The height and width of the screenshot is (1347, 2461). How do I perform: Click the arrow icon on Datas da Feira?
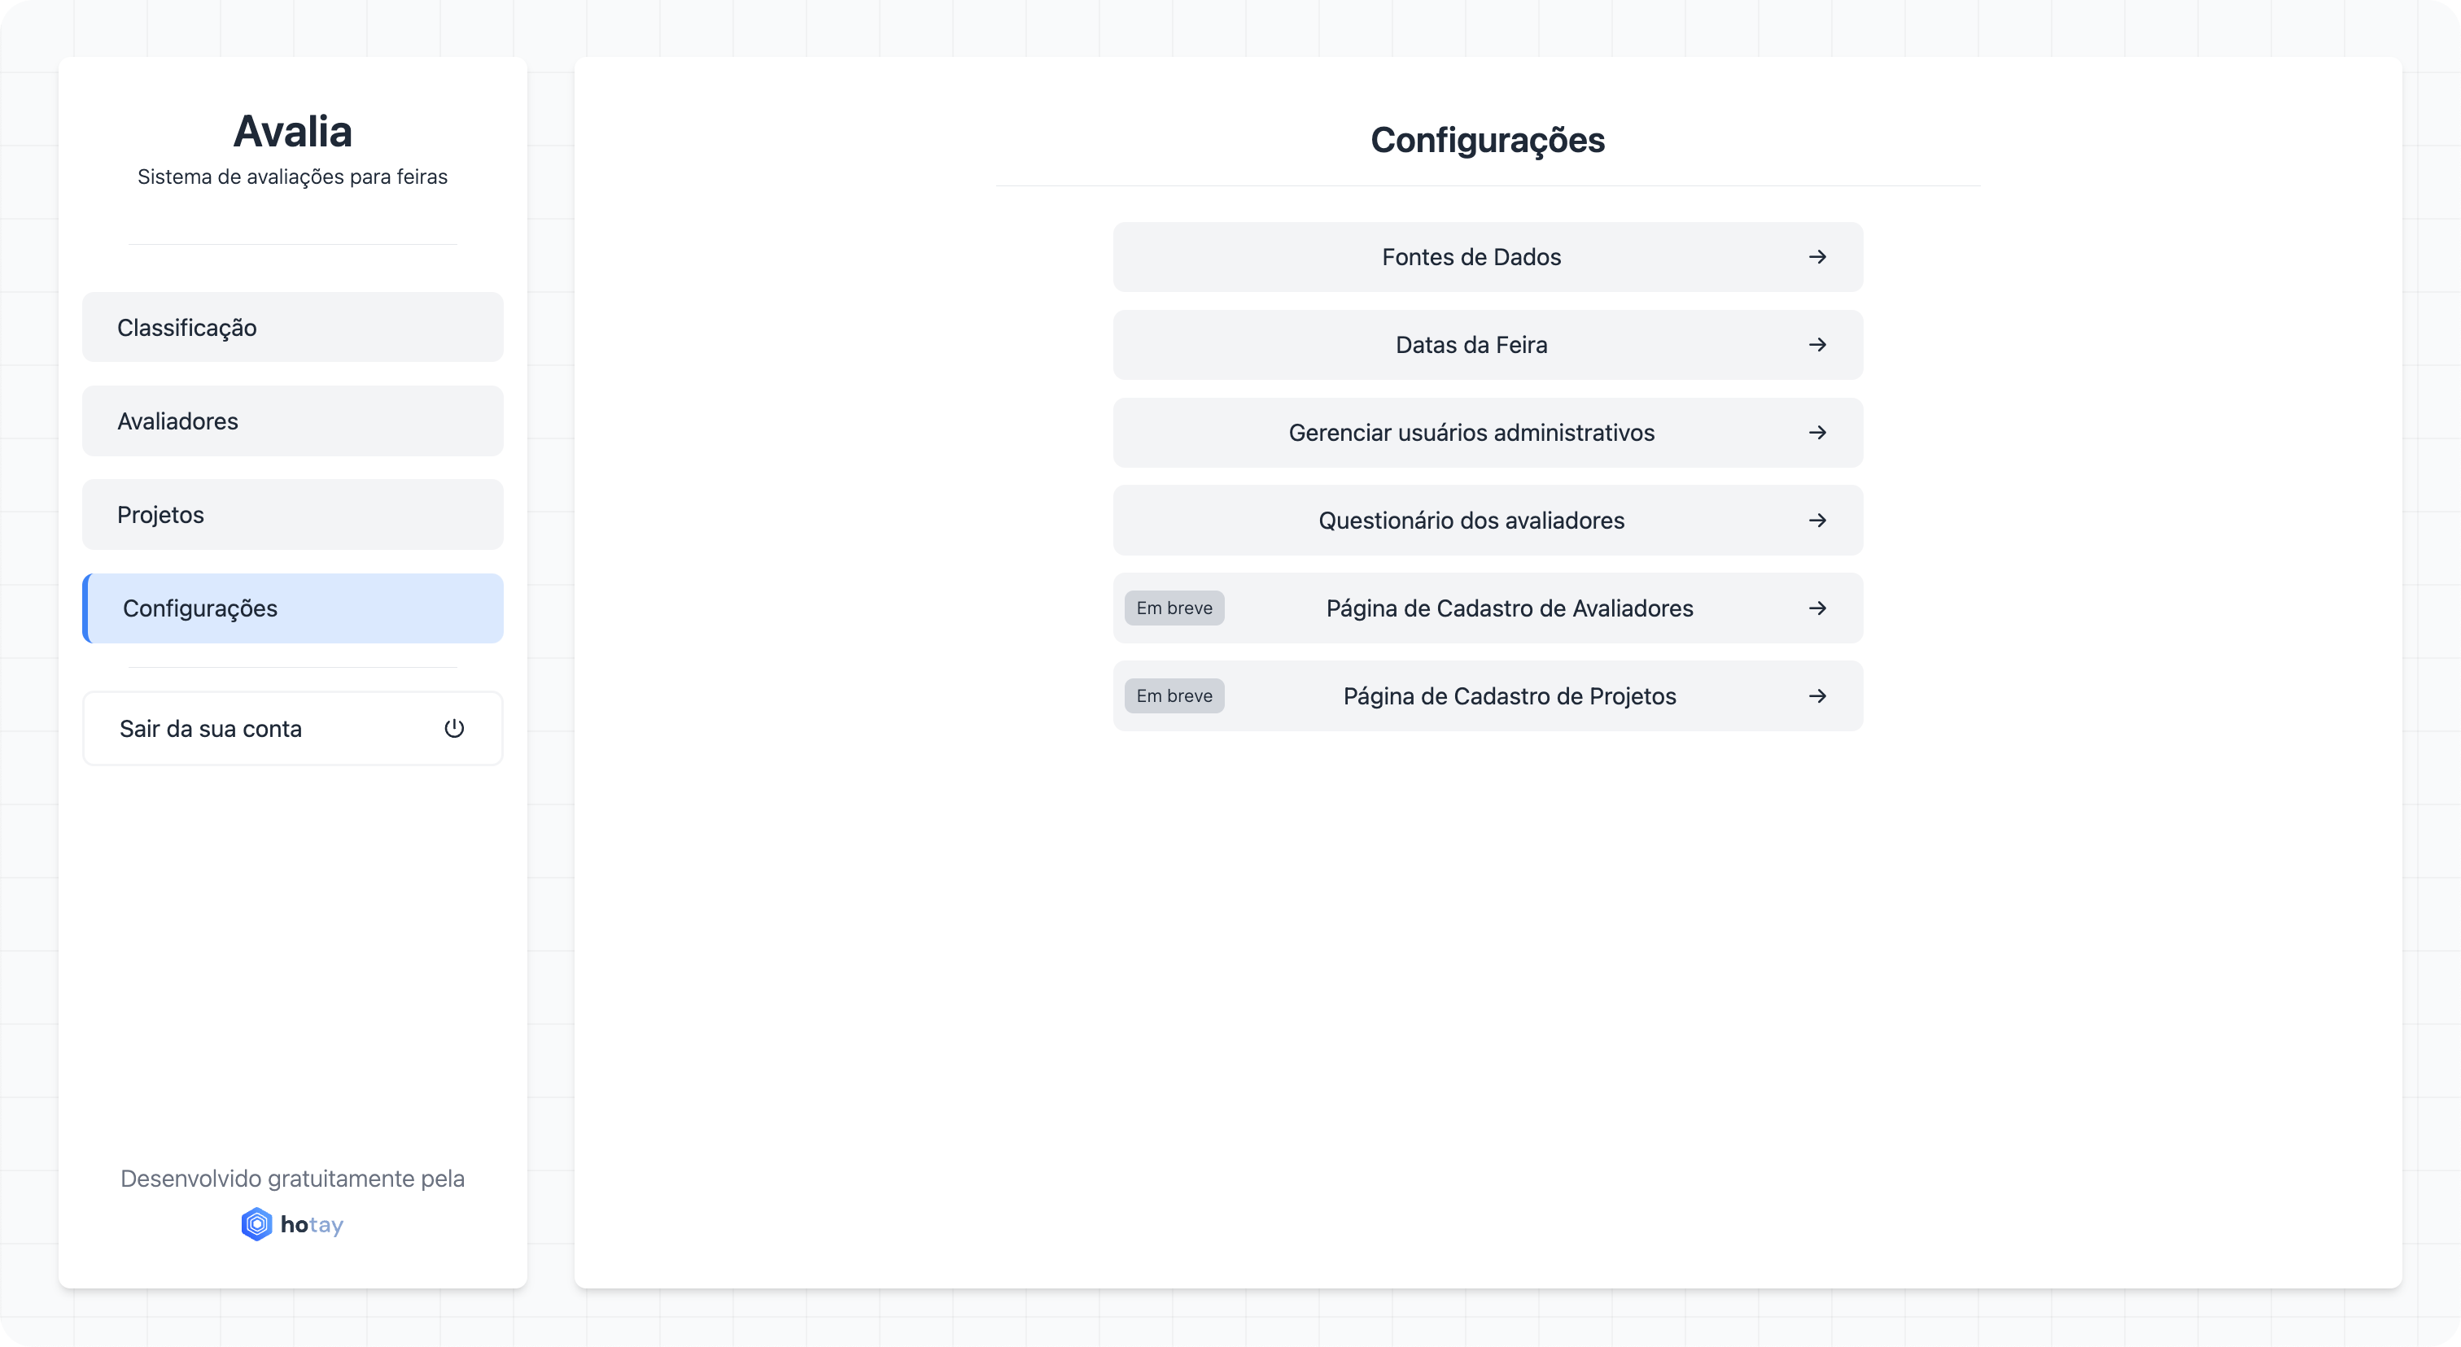pos(1817,345)
